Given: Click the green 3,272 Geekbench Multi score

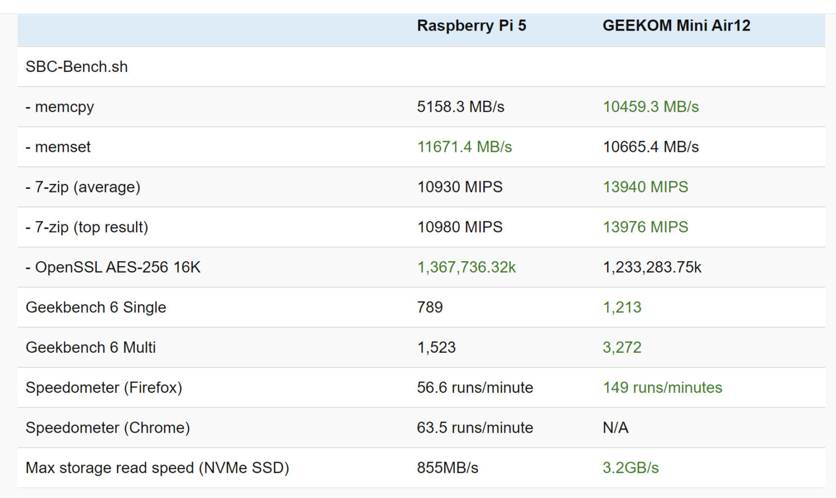Looking at the screenshot, I should [622, 347].
